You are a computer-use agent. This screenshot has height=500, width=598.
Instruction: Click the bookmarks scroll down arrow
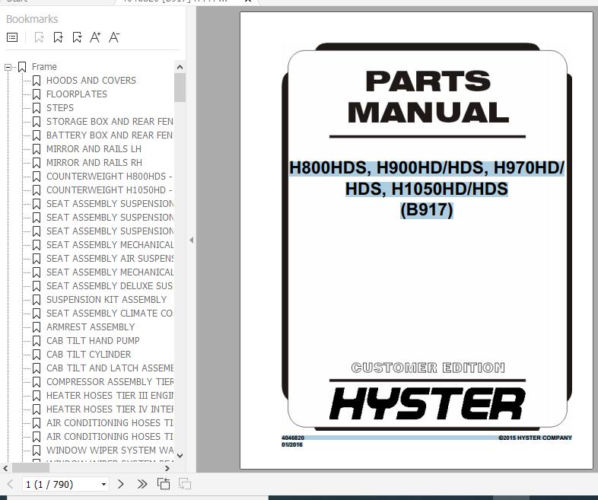(x=180, y=455)
